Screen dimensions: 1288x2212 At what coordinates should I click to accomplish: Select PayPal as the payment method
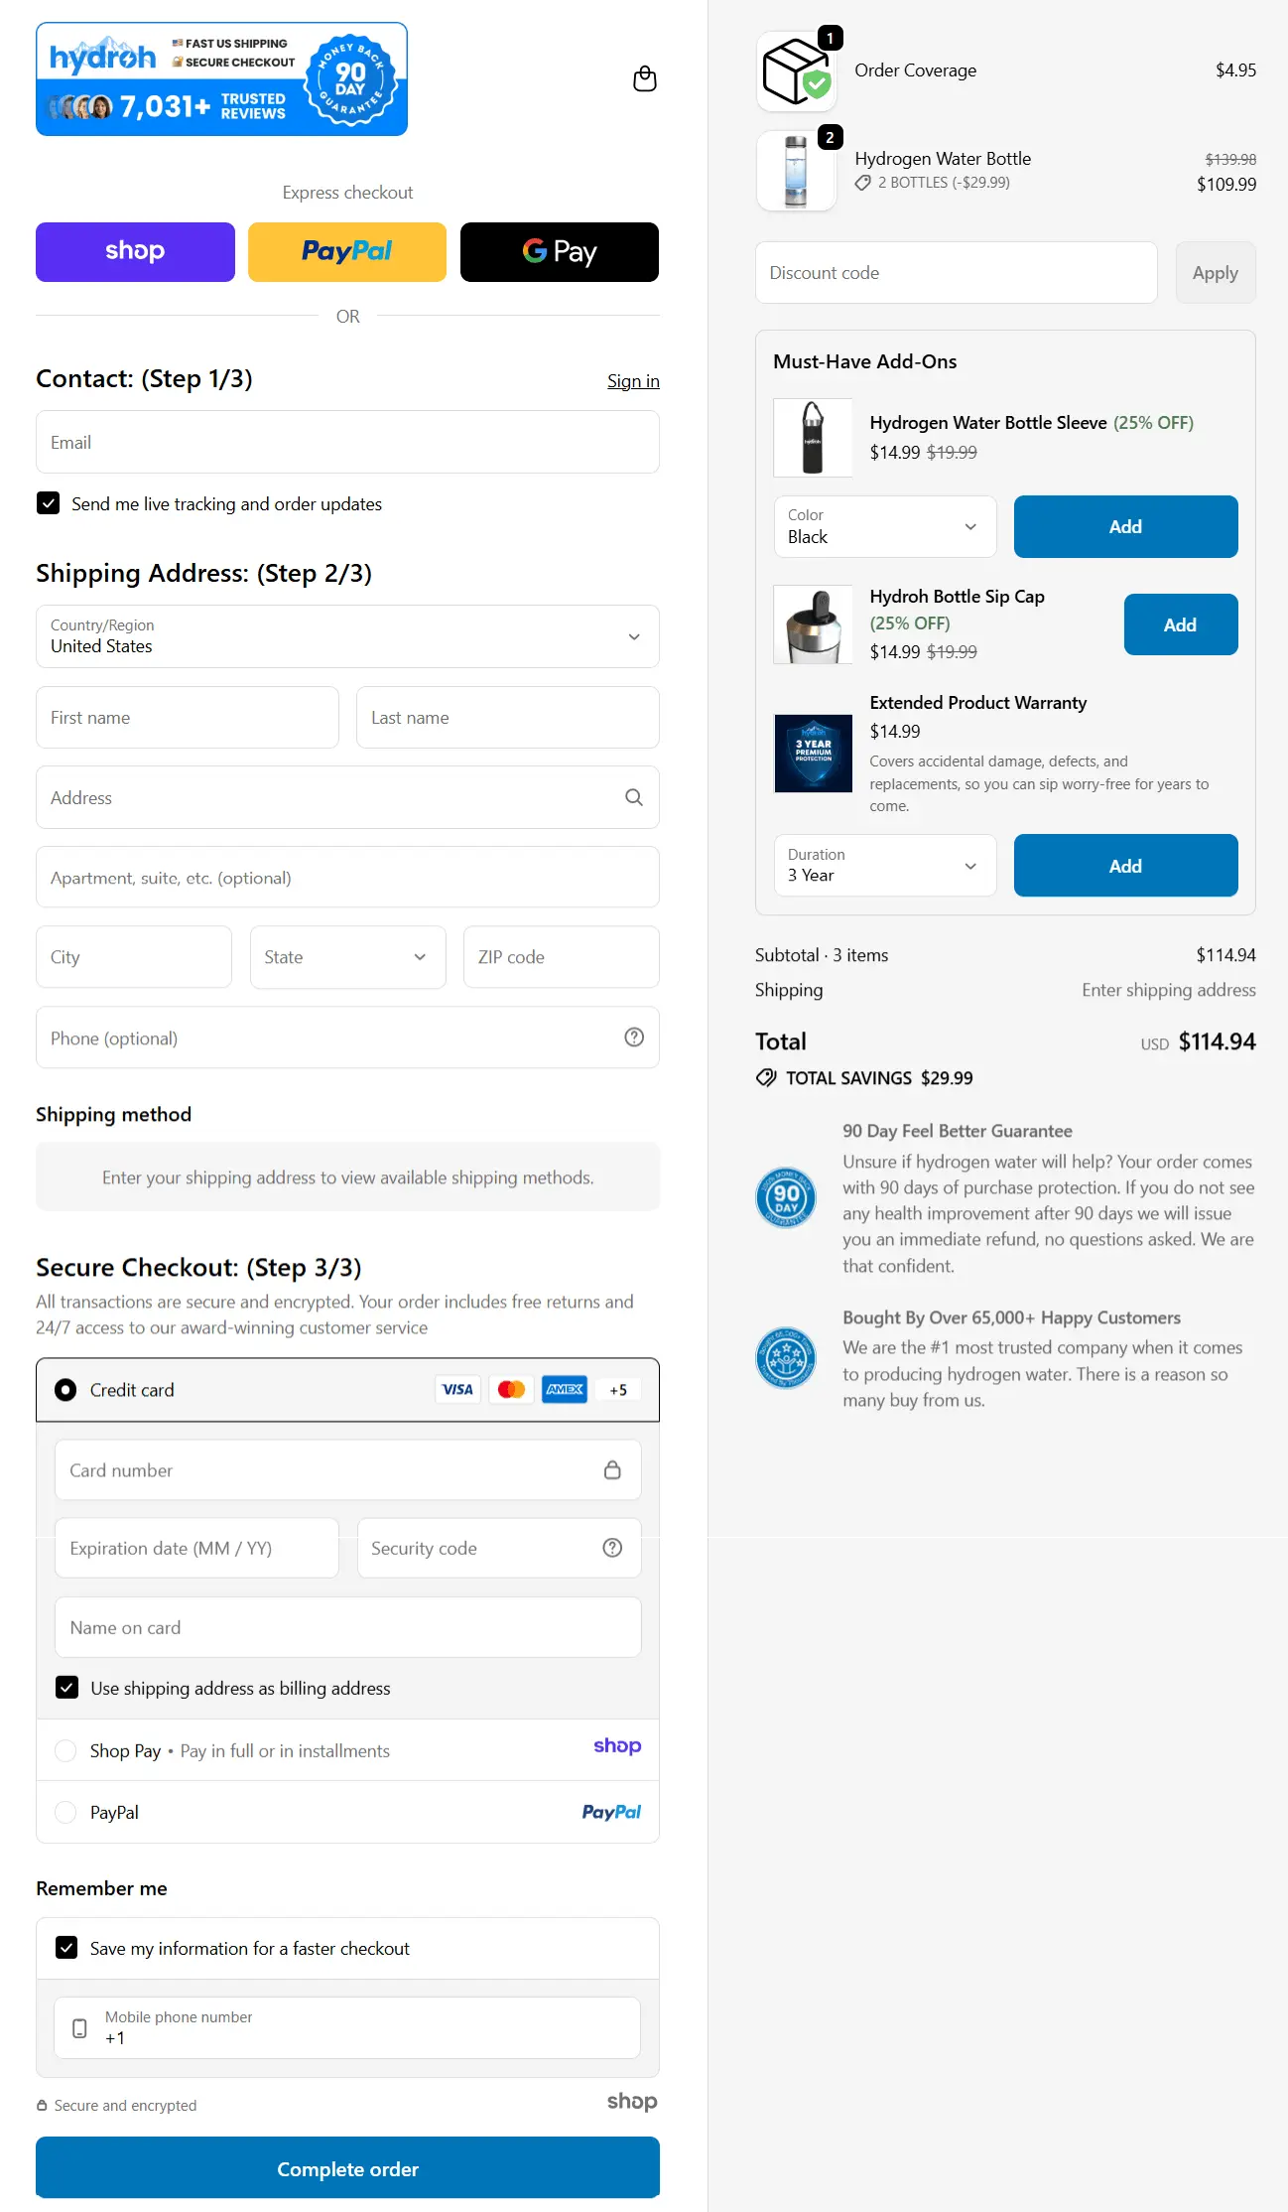pos(65,1812)
